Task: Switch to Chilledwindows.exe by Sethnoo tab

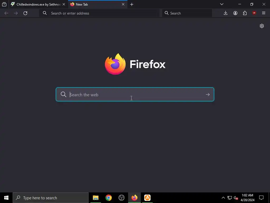Action: (38, 4)
